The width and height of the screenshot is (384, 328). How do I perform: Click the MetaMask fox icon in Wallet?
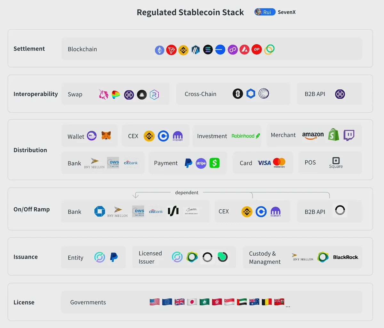[106, 136]
